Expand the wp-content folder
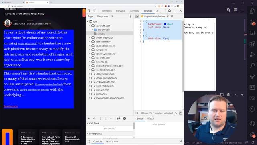257x145 pixels. pos(92,29)
